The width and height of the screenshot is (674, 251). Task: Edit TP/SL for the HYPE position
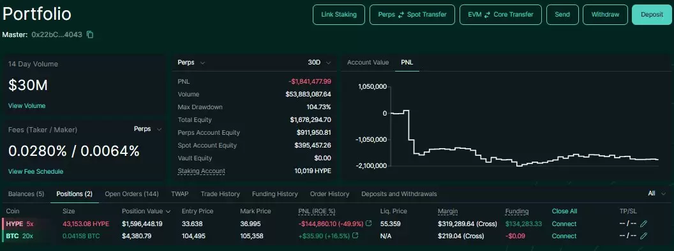click(x=643, y=224)
